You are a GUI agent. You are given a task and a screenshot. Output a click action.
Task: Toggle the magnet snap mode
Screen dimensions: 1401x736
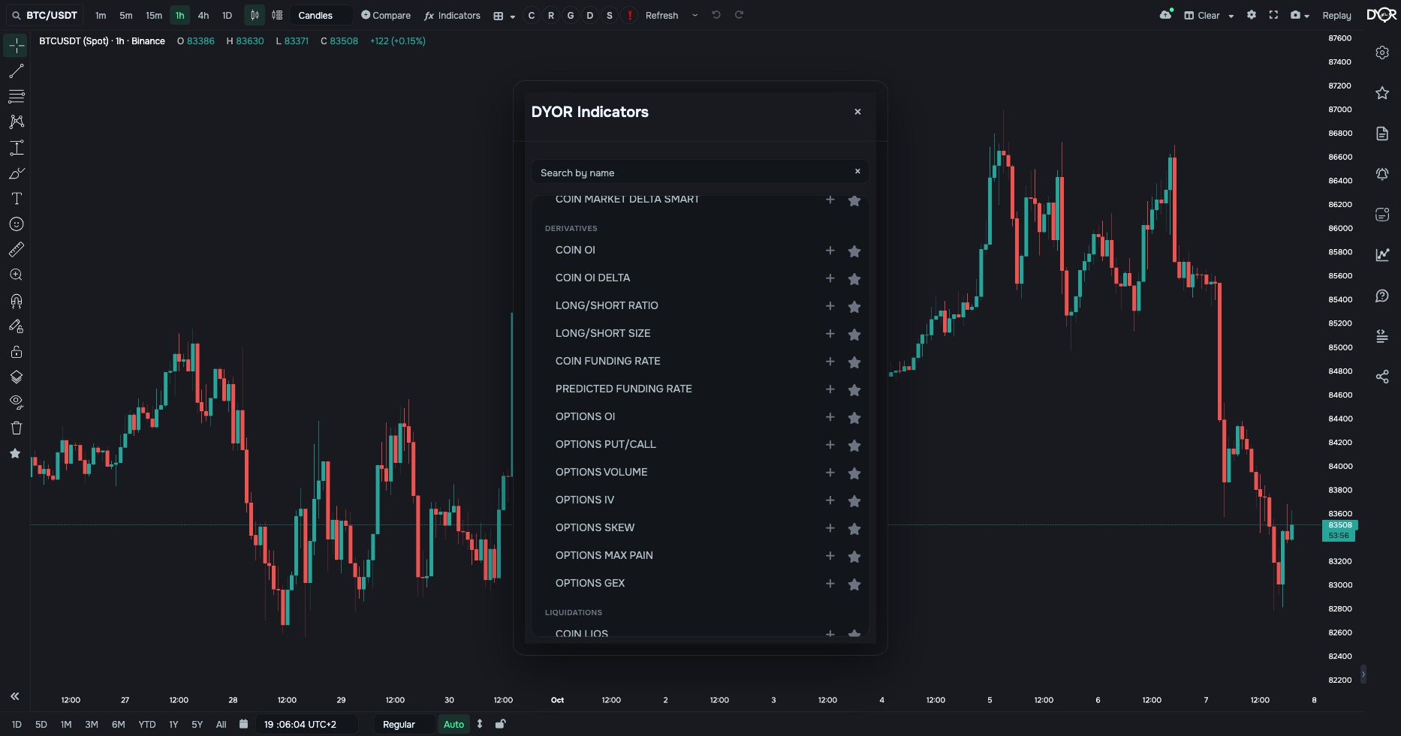tap(16, 301)
